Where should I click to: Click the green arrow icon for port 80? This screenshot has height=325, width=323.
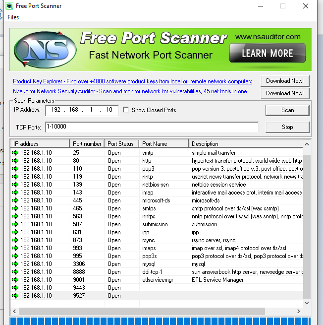(x=15, y=161)
